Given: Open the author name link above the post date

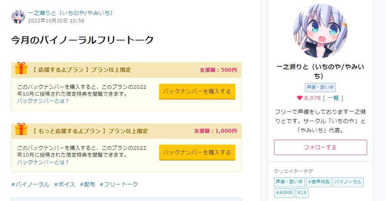Looking at the screenshot, I should tap(70, 13).
